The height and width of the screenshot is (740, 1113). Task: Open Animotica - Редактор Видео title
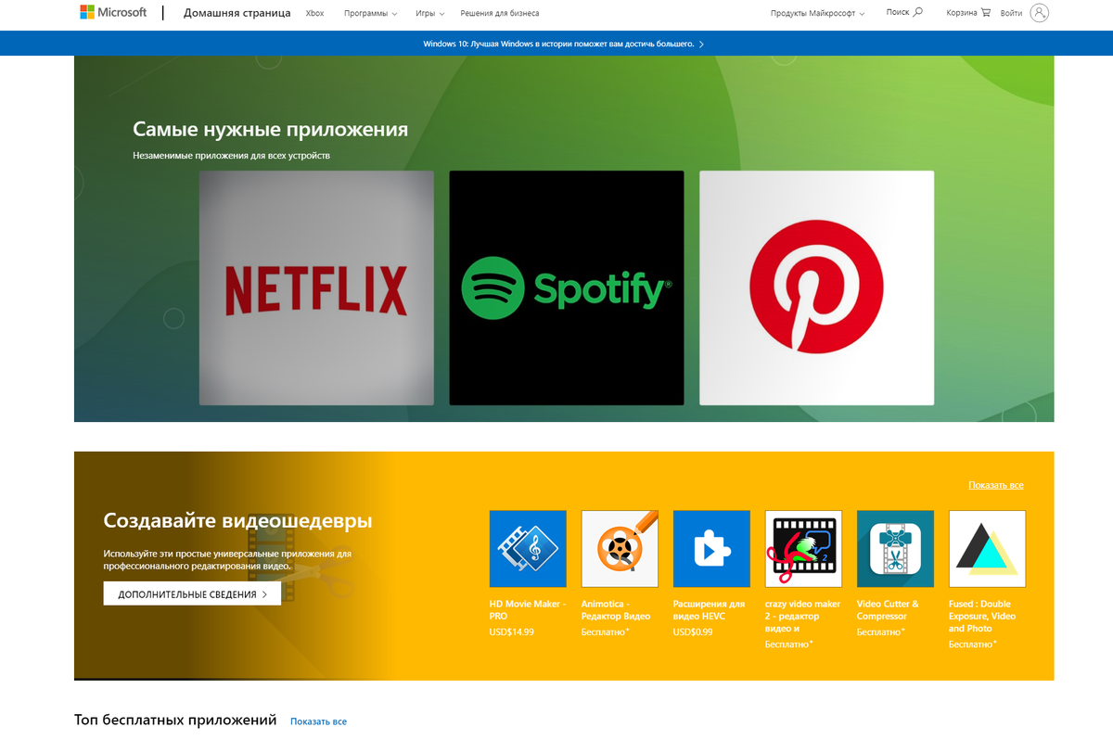[x=616, y=609]
